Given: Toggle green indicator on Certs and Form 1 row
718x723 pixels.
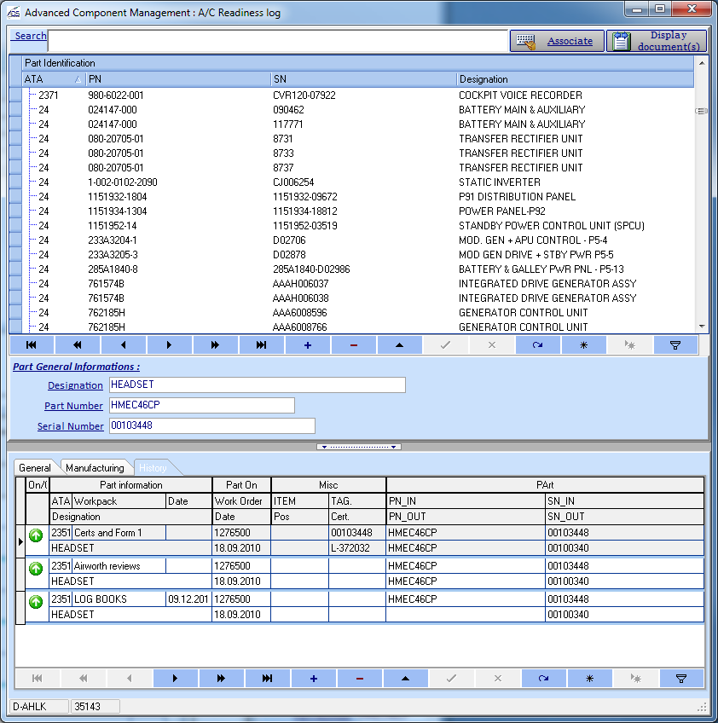Looking at the screenshot, I should click(35, 535).
